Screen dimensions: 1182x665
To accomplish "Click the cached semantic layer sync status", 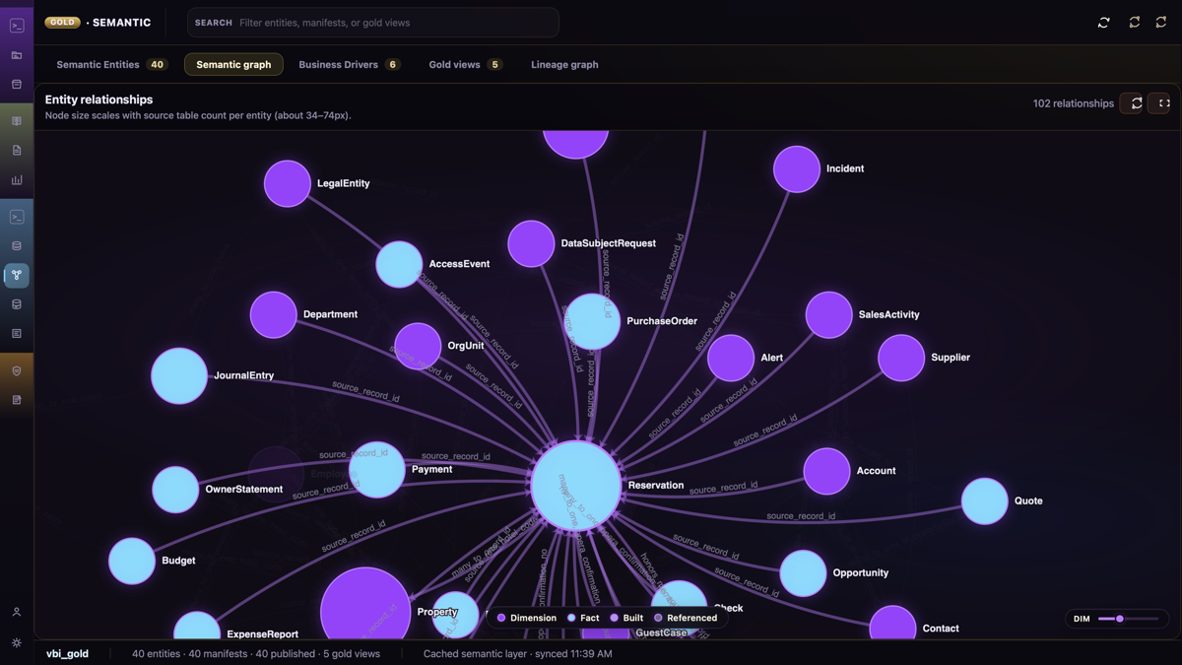I will click(x=517, y=653).
